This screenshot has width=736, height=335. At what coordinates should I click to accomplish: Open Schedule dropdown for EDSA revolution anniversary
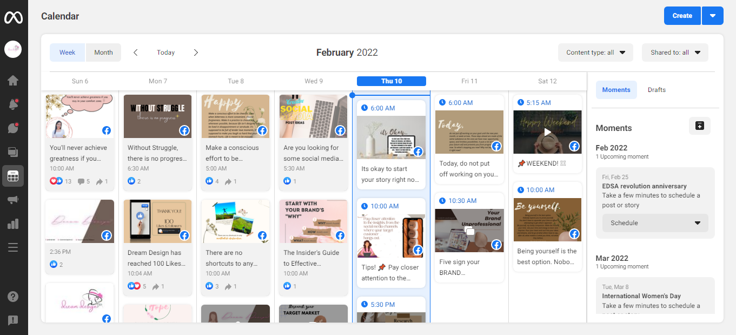coord(655,223)
